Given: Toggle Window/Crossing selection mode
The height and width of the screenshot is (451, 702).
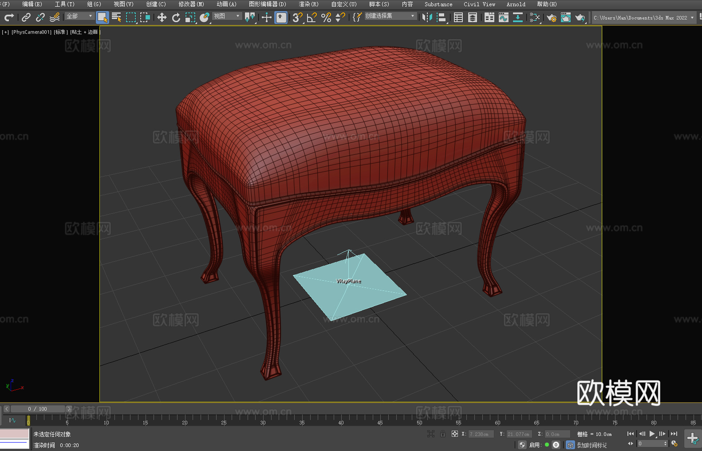Looking at the screenshot, I should [145, 17].
